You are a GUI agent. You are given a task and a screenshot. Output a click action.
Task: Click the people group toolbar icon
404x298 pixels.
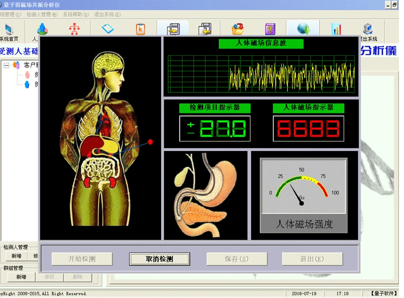click(42, 29)
